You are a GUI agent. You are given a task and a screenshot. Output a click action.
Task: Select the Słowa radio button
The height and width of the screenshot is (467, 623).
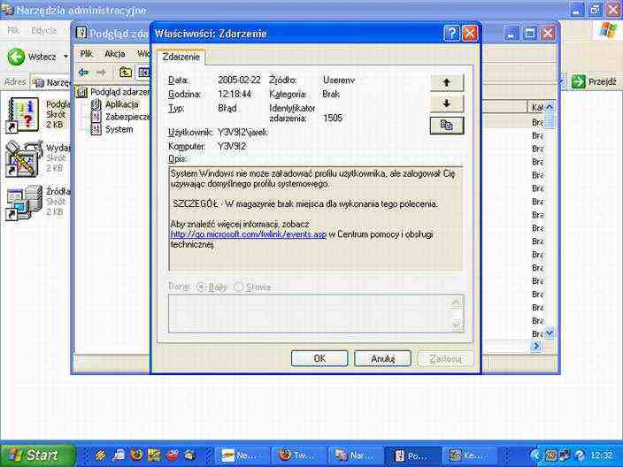click(239, 287)
